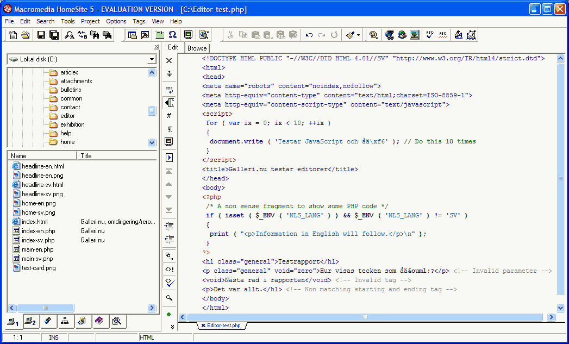Open the palette color picker icon

[x=373, y=35]
